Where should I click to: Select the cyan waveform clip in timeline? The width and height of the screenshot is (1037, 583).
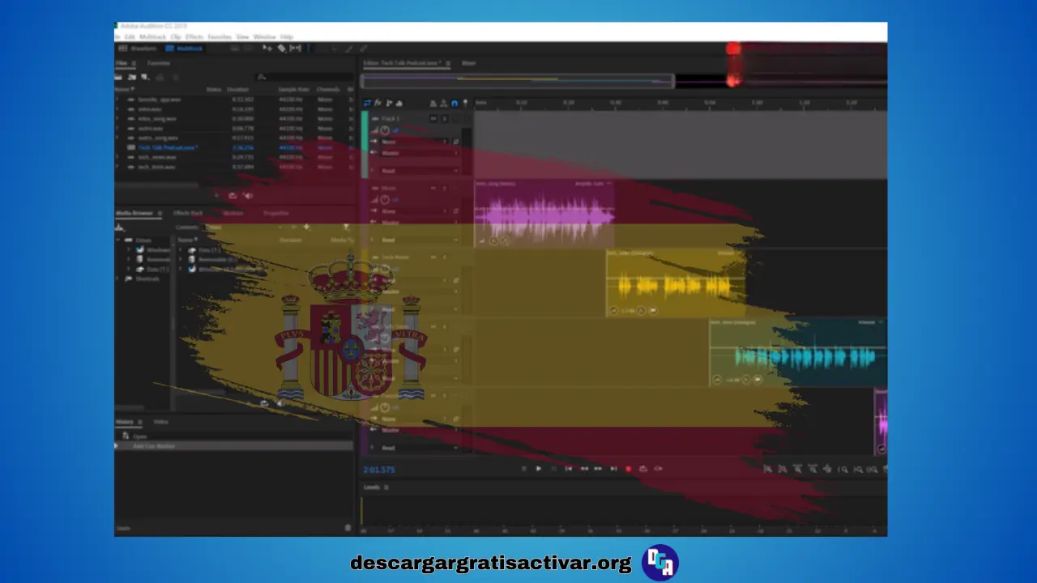click(x=798, y=352)
